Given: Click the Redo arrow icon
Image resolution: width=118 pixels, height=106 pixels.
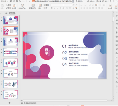Looking at the screenshot, I should point(27,1).
